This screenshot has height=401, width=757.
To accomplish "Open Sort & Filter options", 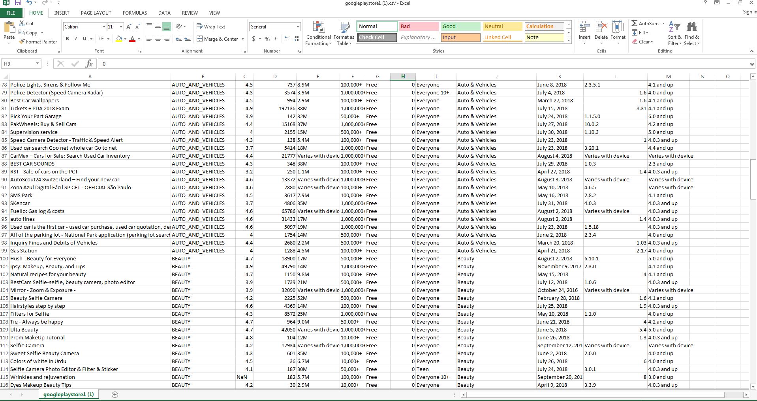I will [x=674, y=33].
